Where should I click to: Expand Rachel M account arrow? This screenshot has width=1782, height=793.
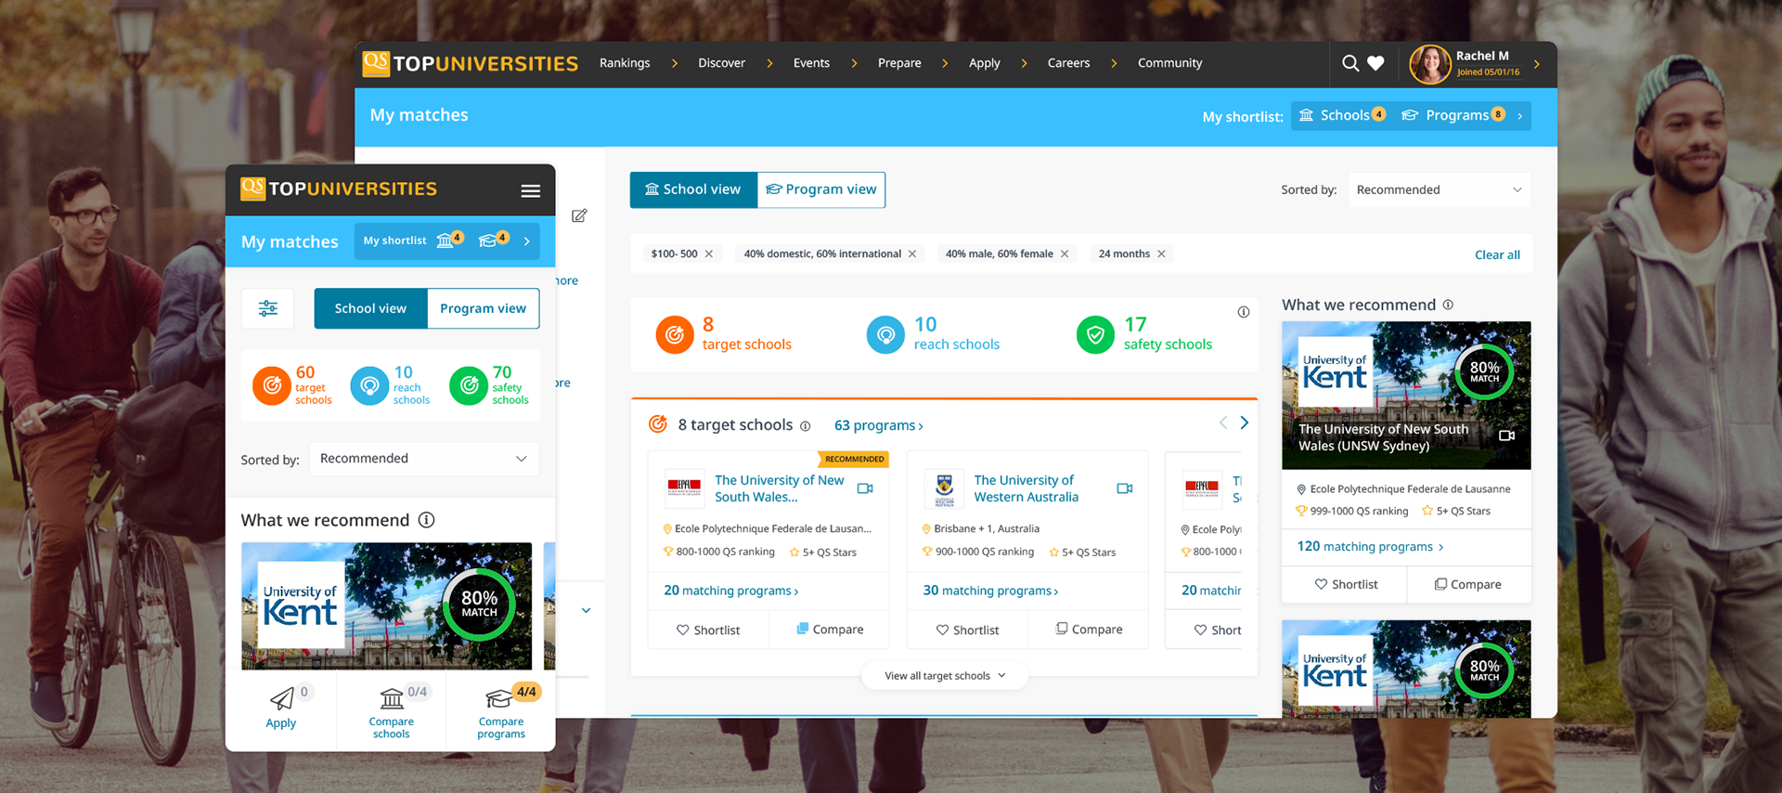point(1537,64)
